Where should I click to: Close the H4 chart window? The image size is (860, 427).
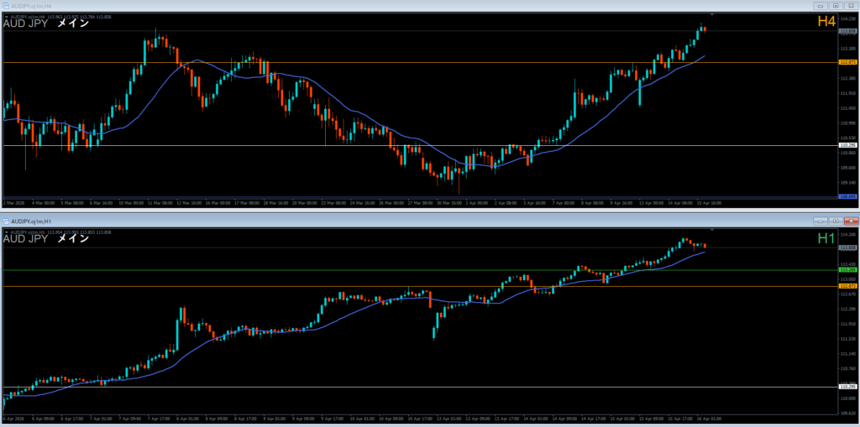(850, 6)
